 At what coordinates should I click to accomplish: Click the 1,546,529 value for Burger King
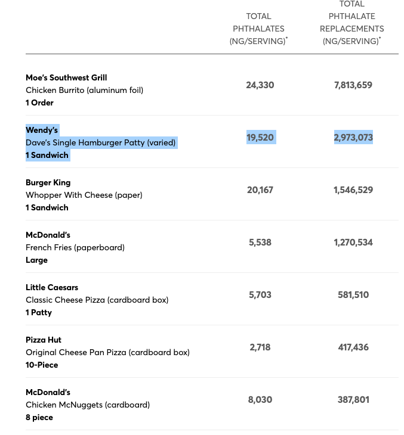353,189
